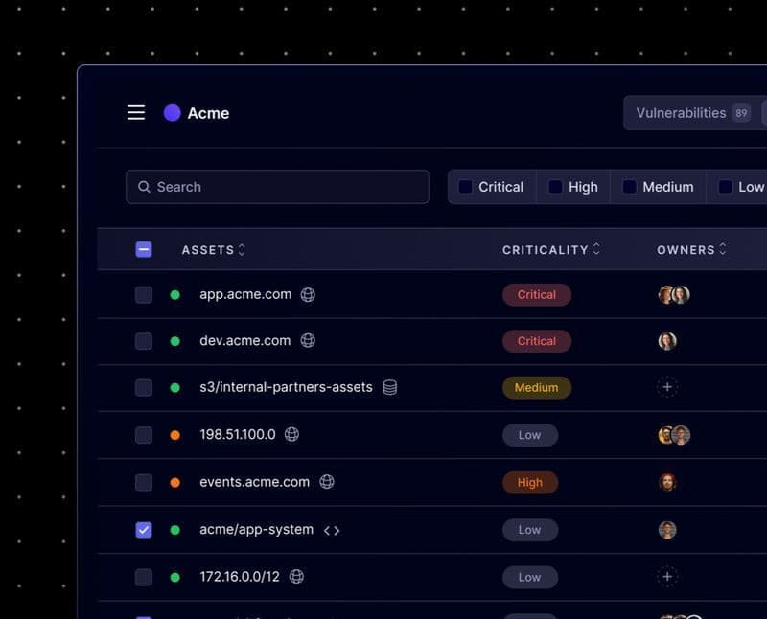The width and height of the screenshot is (767, 619).
Task: Open the hamburger navigation menu
Action: [135, 112]
